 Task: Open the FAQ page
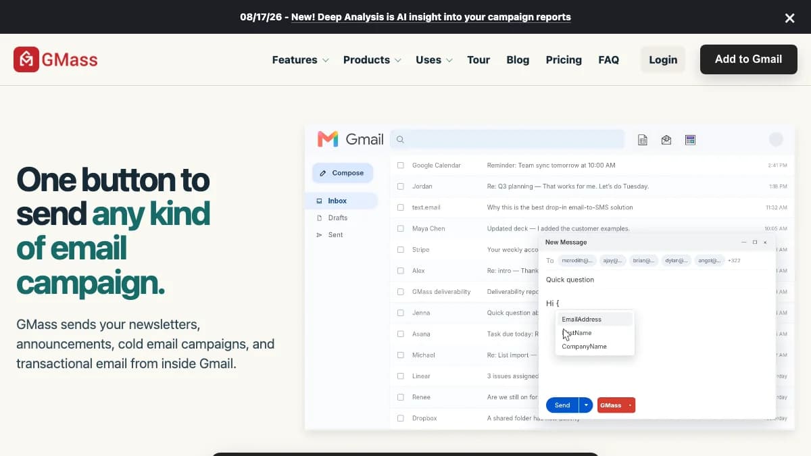[x=608, y=59]
